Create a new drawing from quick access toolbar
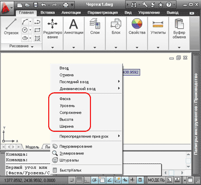 (x=20, y=5)
